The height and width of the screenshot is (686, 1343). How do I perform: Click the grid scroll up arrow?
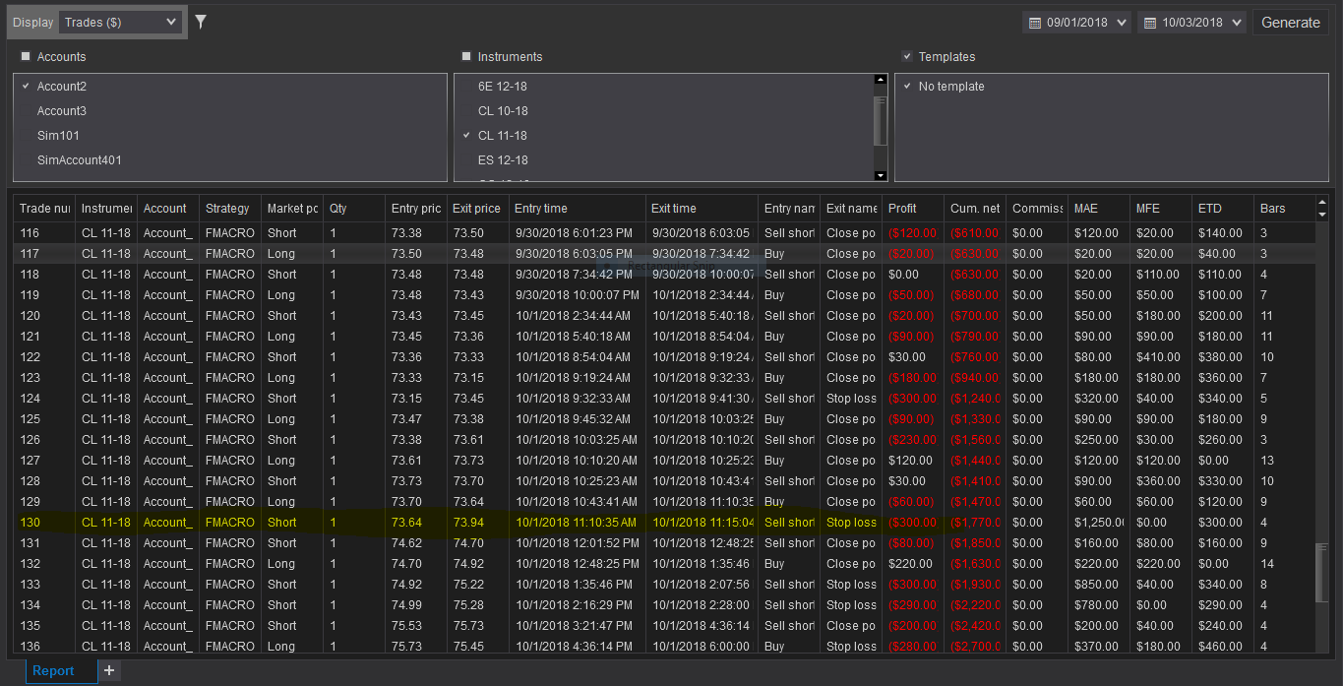[x=1322, y=203]
